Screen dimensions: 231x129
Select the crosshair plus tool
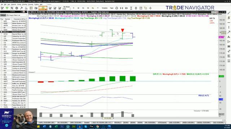click(x=150, y=8)
